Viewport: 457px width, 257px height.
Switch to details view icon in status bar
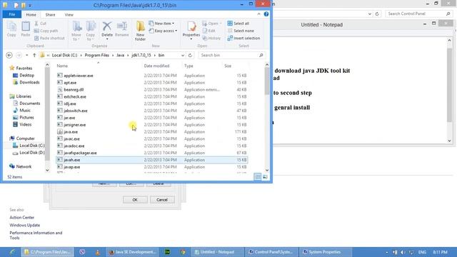coord(257,176)
